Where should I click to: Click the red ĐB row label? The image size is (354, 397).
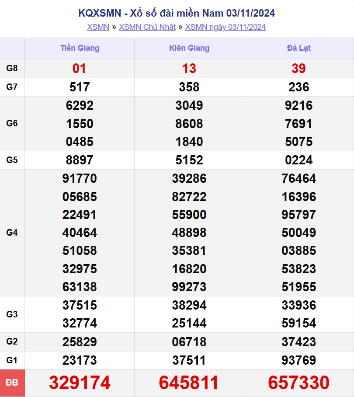click(x=12, y=383)
